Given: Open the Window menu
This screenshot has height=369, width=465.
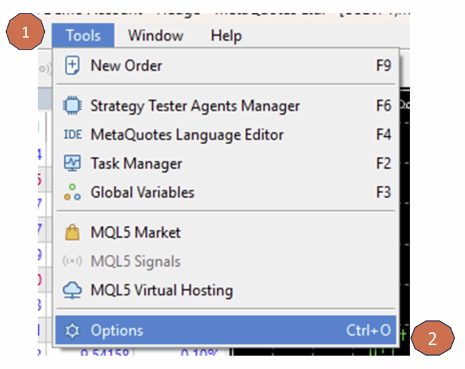Looking at the screenshot, I should click(155, 35).
